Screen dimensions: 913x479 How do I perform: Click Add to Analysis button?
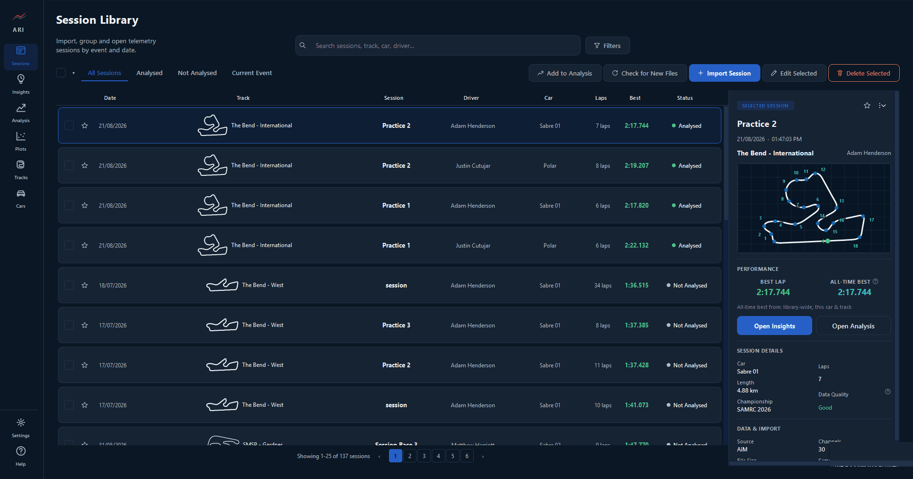click(x=565, y=73)
